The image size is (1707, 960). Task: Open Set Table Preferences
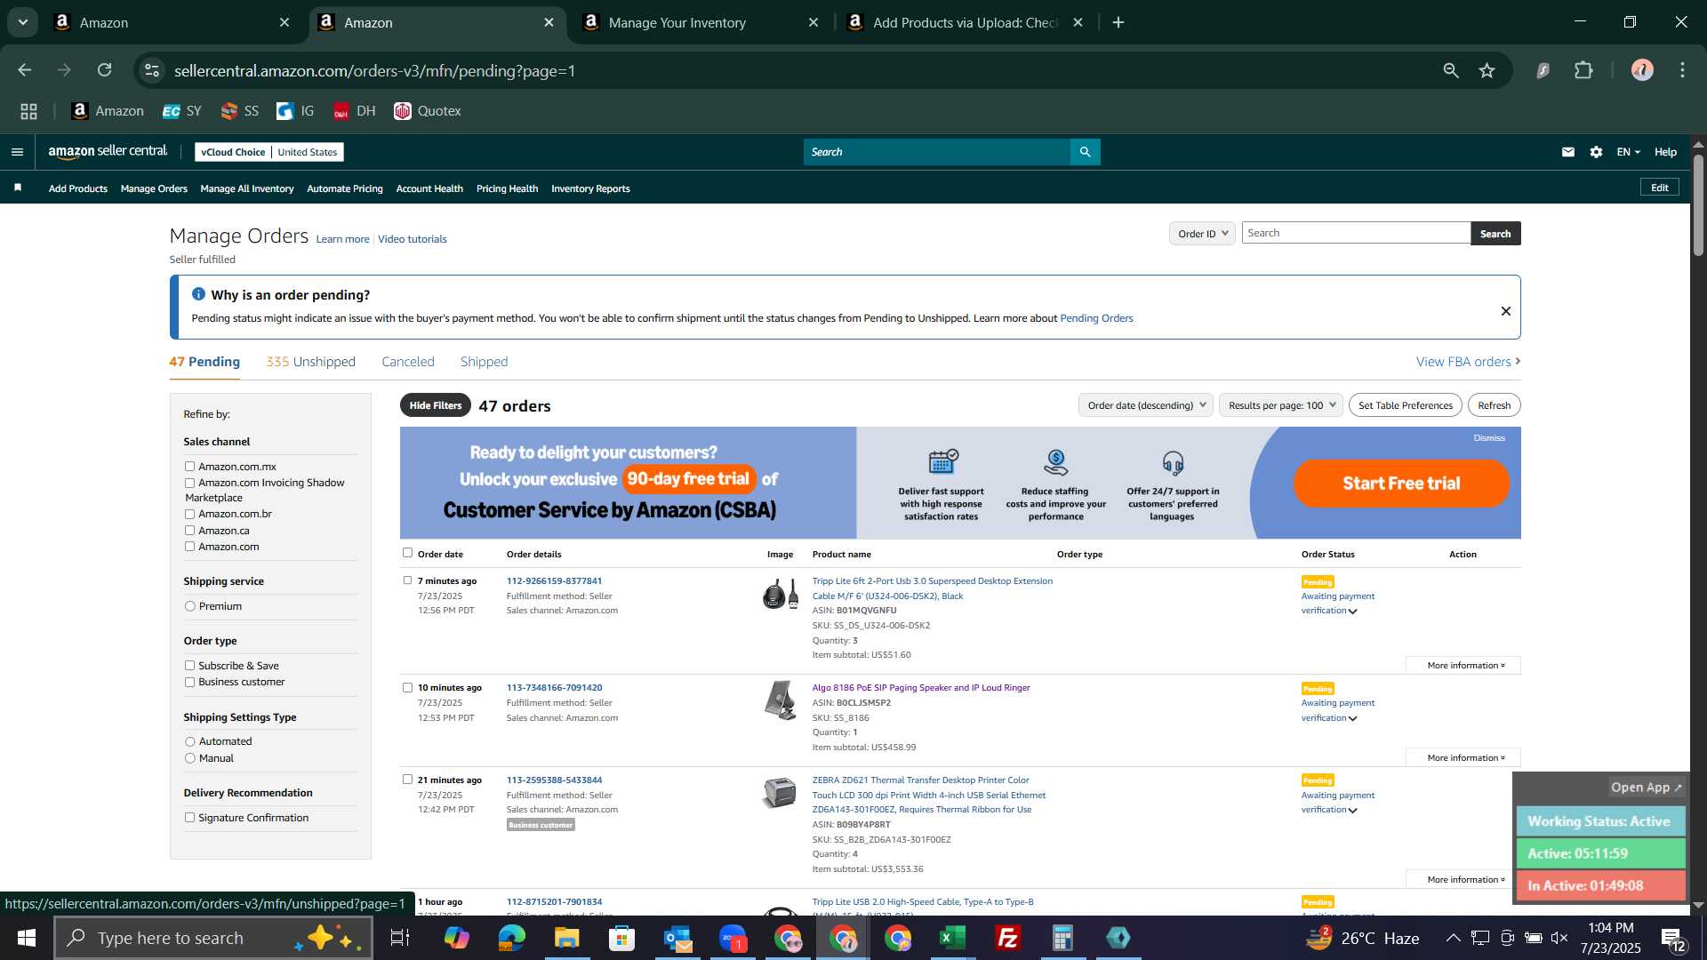[x=1405, y=405]
